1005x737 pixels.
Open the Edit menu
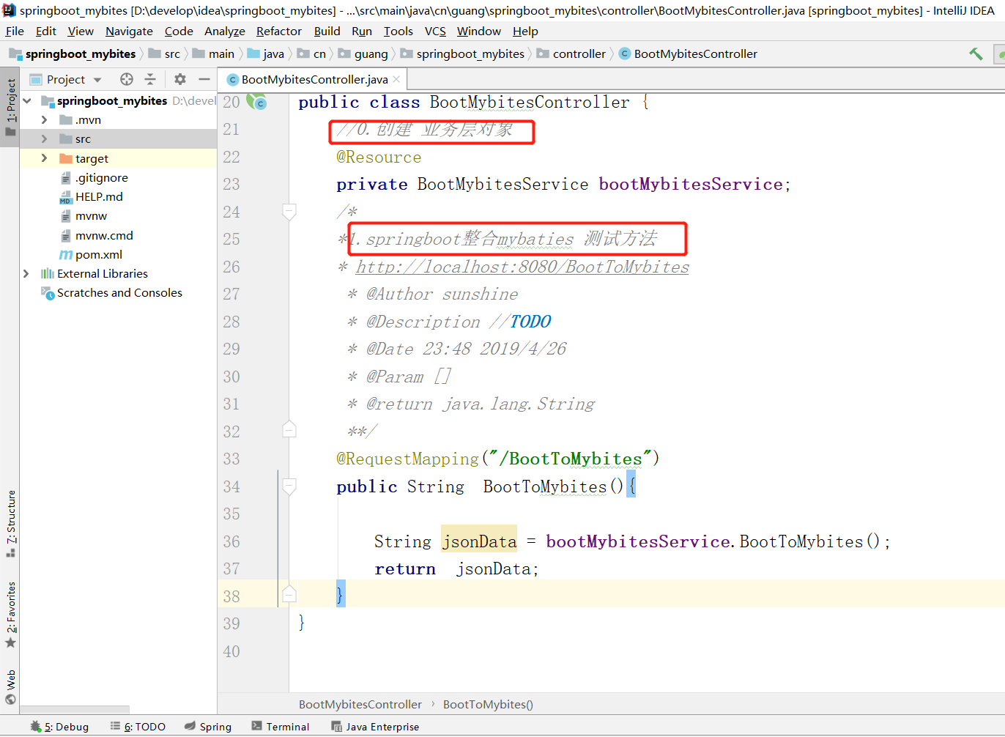pos(45,31)
